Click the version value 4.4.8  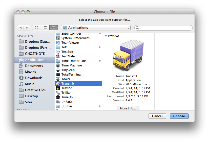pos(129,100)
